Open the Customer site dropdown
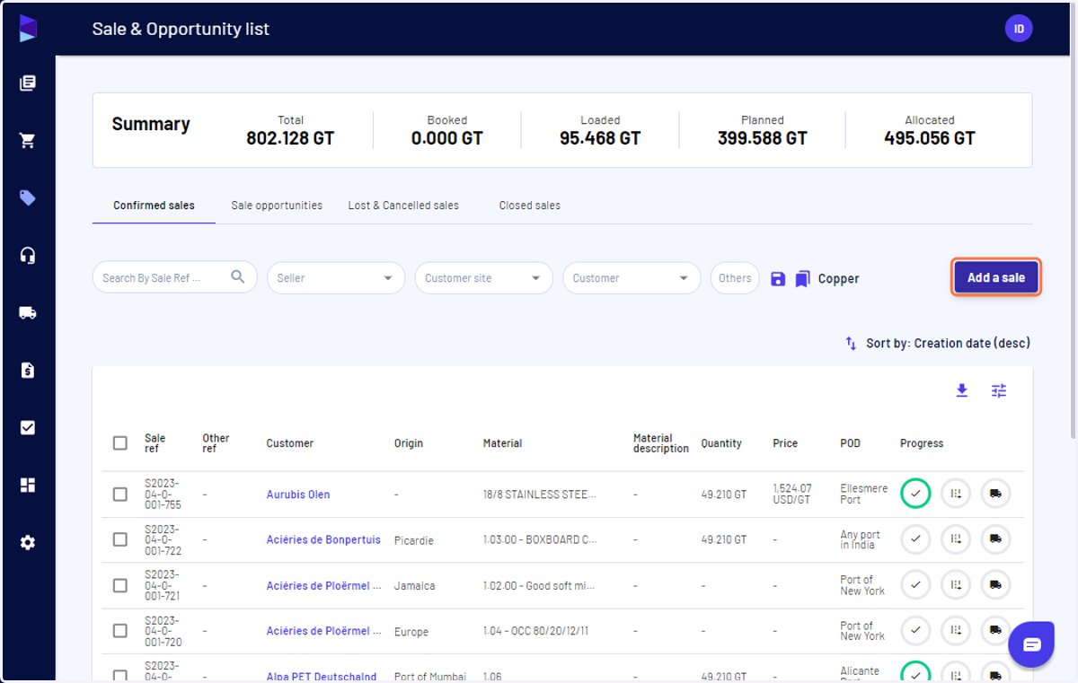The width and height of the screenshot is (1078, 683). point(483,278)
